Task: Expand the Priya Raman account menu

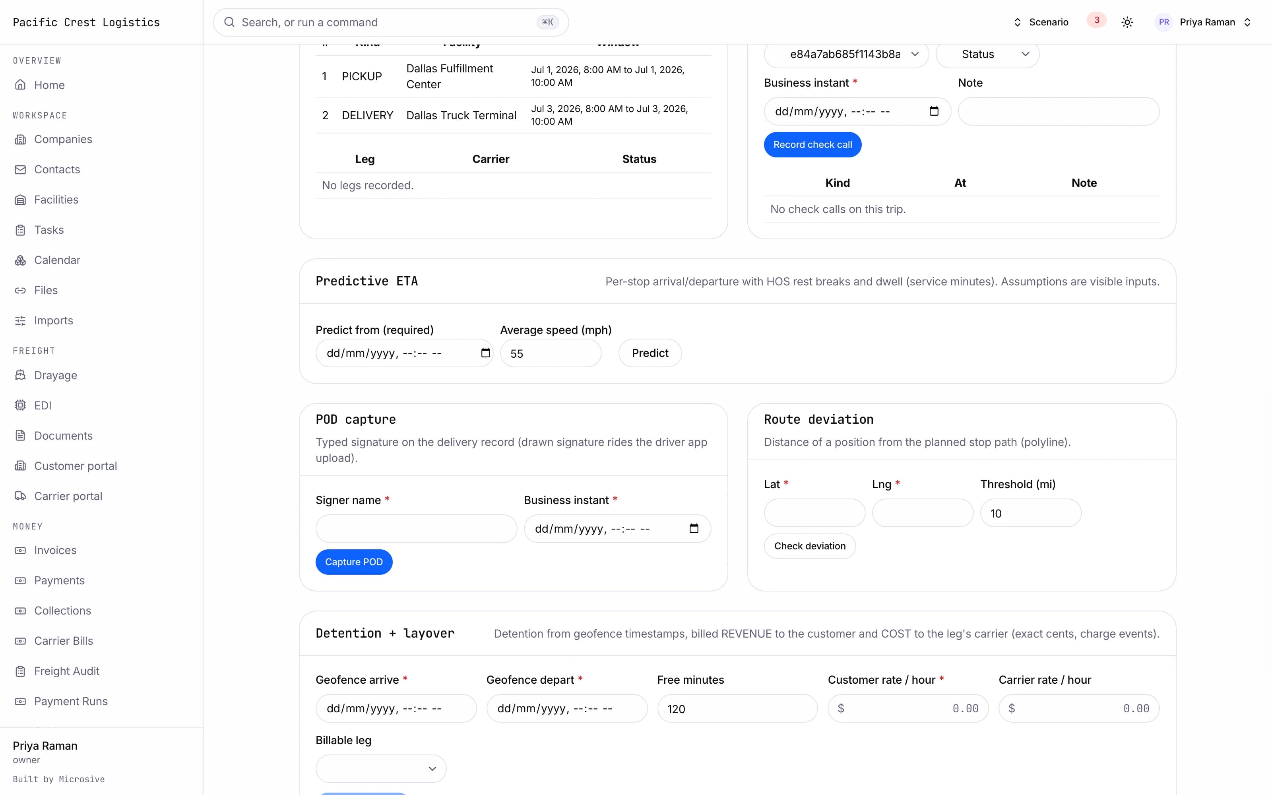Action: coord(1204,22)
